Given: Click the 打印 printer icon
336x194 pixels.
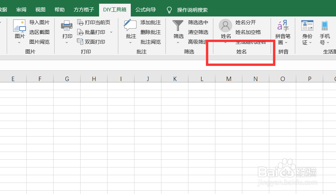Looking at the screenshot, I should pyautogui.click(x=67, y=26).
